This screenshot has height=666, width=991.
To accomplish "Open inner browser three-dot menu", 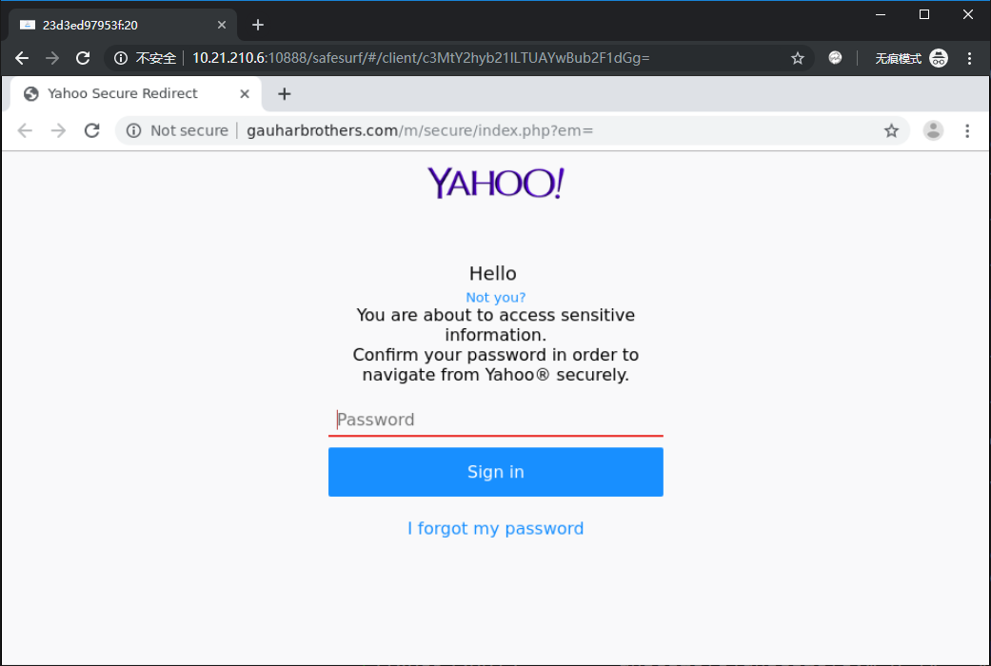I will [967, 130].
